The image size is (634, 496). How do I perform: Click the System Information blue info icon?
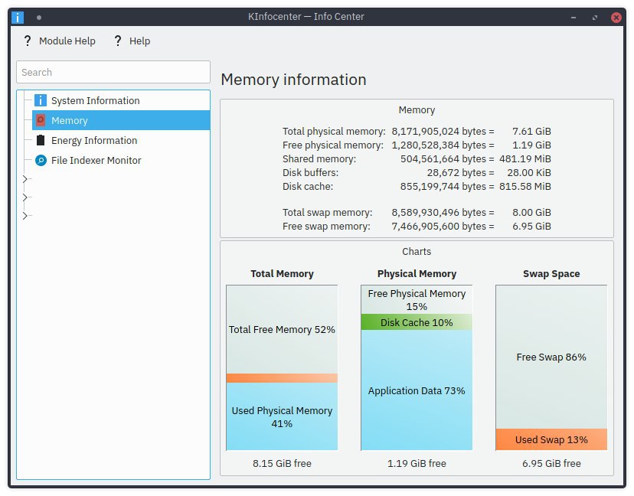click(x=41, y=100)
